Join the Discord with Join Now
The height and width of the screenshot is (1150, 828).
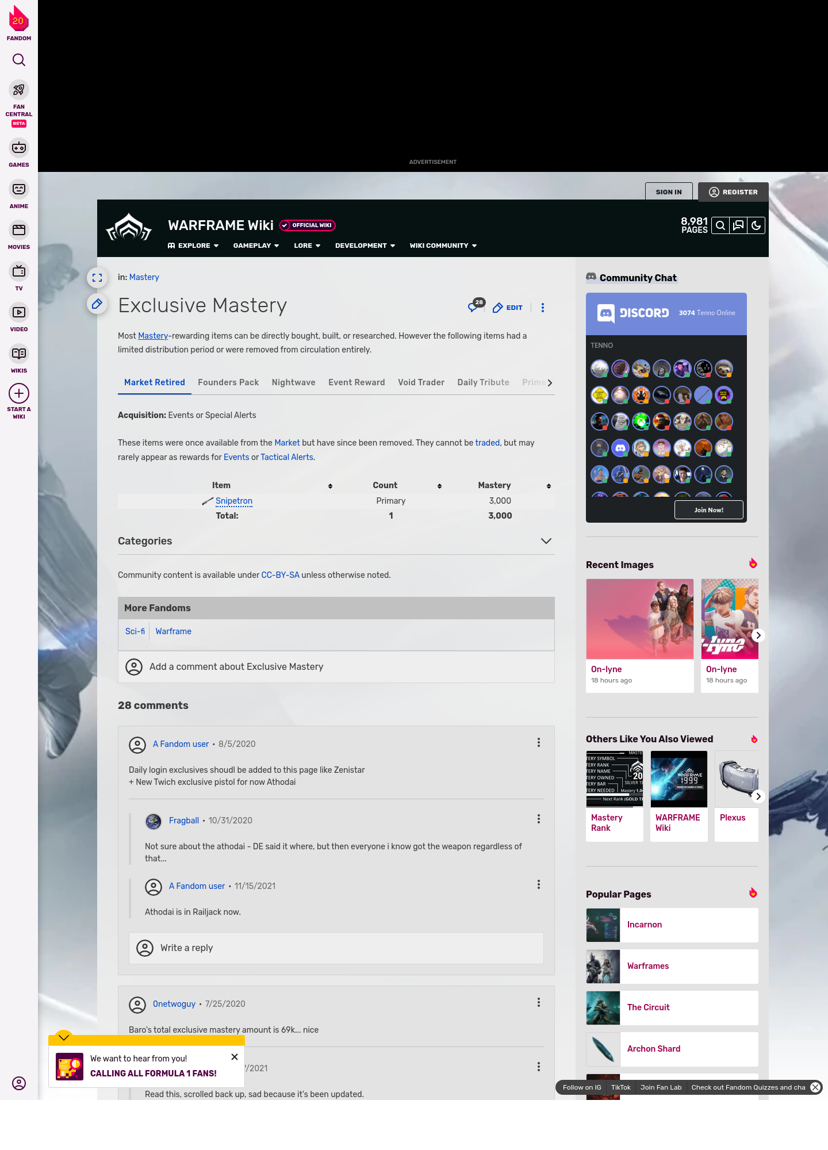[709, 510]
